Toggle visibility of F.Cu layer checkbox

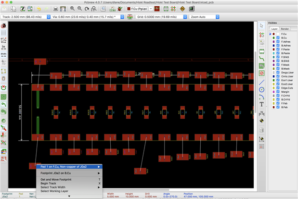point(278,34)
